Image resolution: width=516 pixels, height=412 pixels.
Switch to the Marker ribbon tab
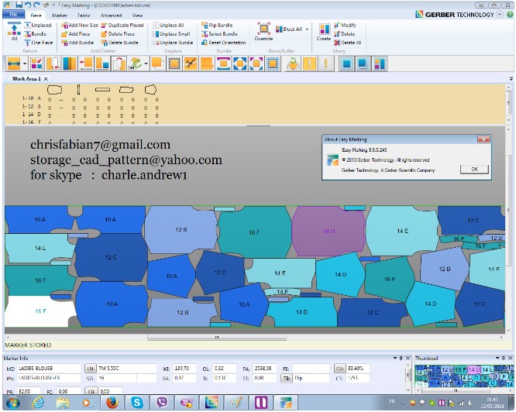click(60, 15)
